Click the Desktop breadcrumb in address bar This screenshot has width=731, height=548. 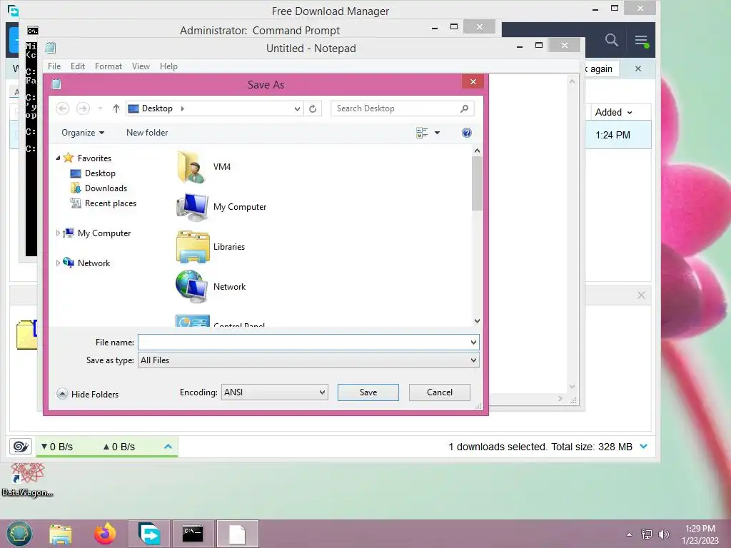157,108
